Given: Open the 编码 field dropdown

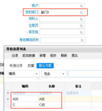Looking at the screenshot, I should [37, 74].
